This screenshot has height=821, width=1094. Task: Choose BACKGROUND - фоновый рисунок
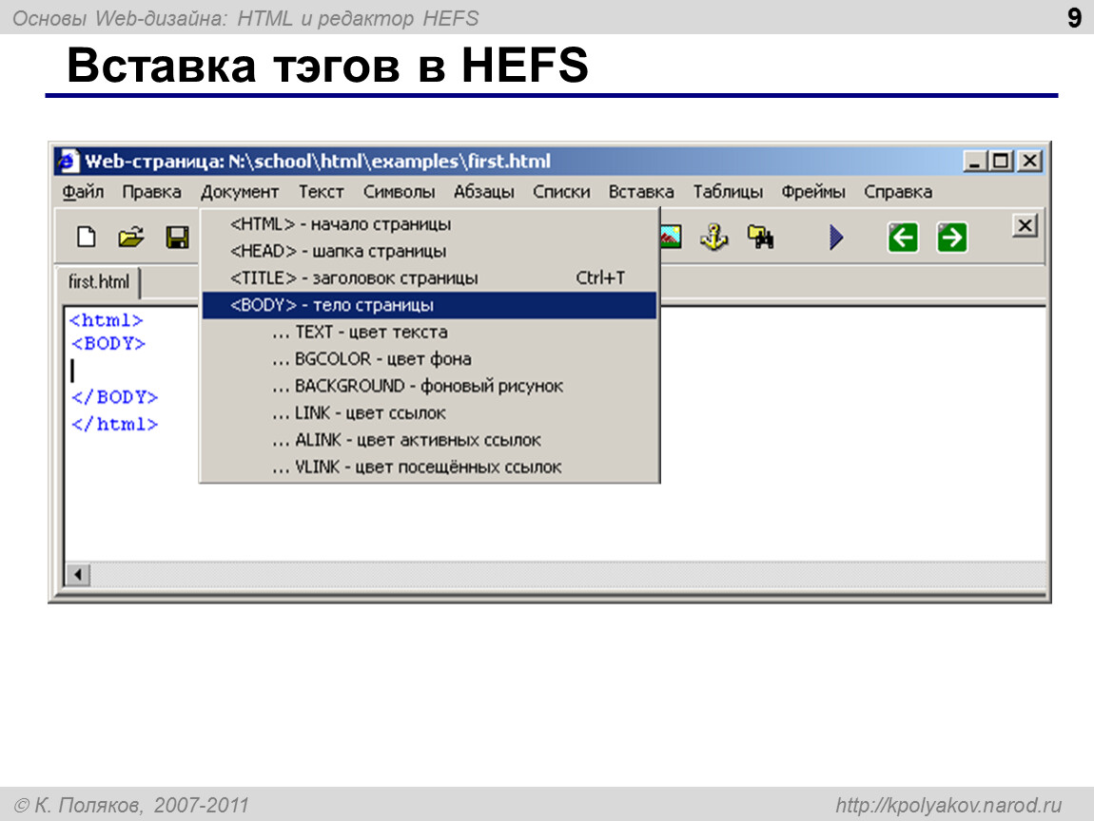click(429, 386)
